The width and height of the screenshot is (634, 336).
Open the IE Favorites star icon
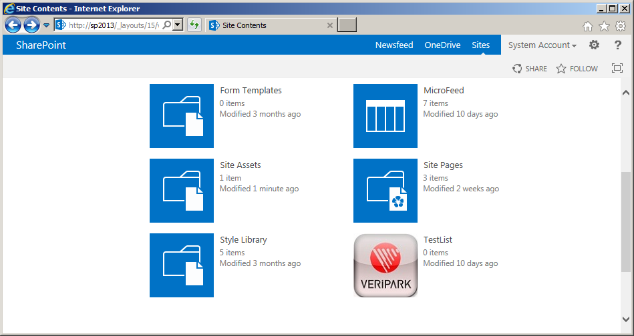pos(604,27)
